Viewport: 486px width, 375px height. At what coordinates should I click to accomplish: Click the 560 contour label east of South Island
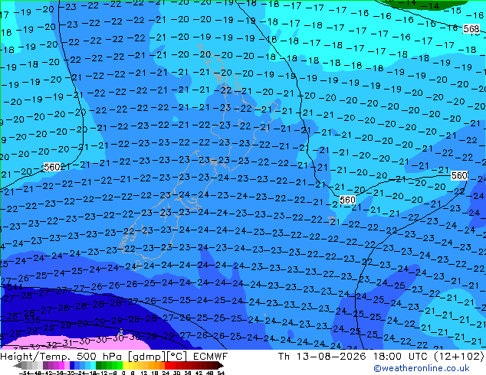[347, 201]
